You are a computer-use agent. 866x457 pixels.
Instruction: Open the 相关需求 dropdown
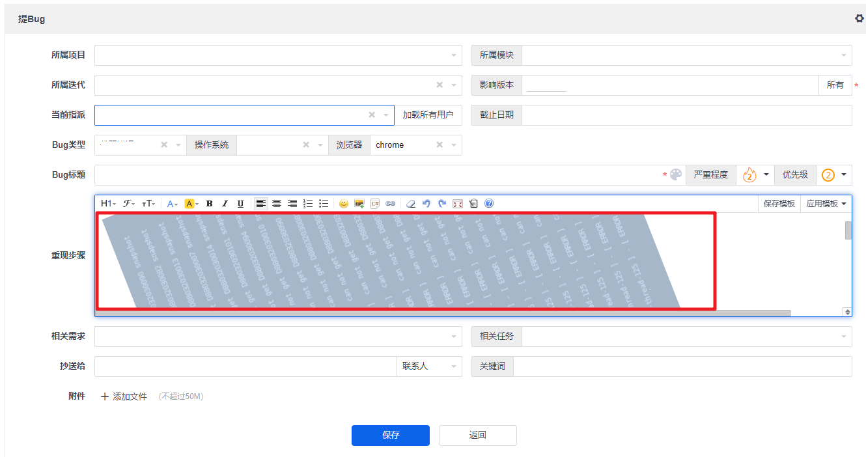(278, 337)
